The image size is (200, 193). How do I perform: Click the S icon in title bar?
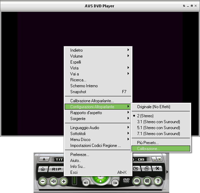coord(184,6)
